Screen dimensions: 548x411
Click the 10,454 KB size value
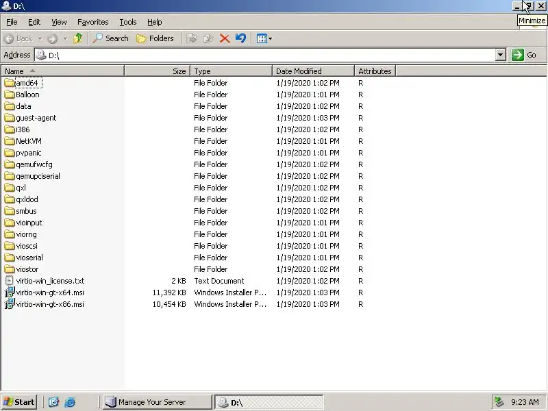coord(169,304)
